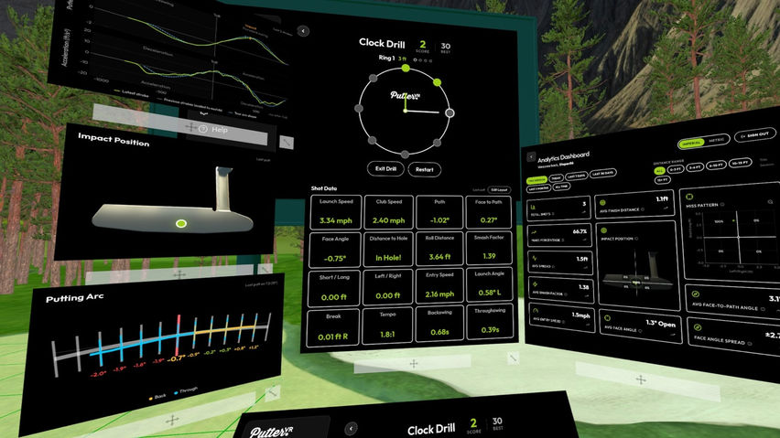
Task: Click the Roll Distance 3.64 ft tile
Action: [x=439, y=249]
